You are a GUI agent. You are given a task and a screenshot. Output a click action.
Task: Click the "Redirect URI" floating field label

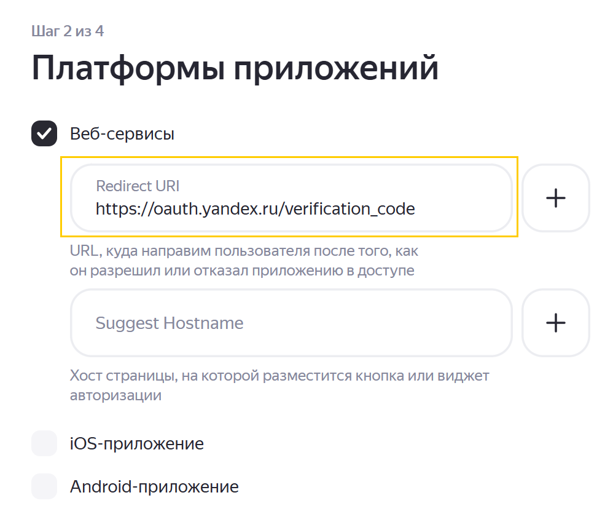tap(138, 186)
